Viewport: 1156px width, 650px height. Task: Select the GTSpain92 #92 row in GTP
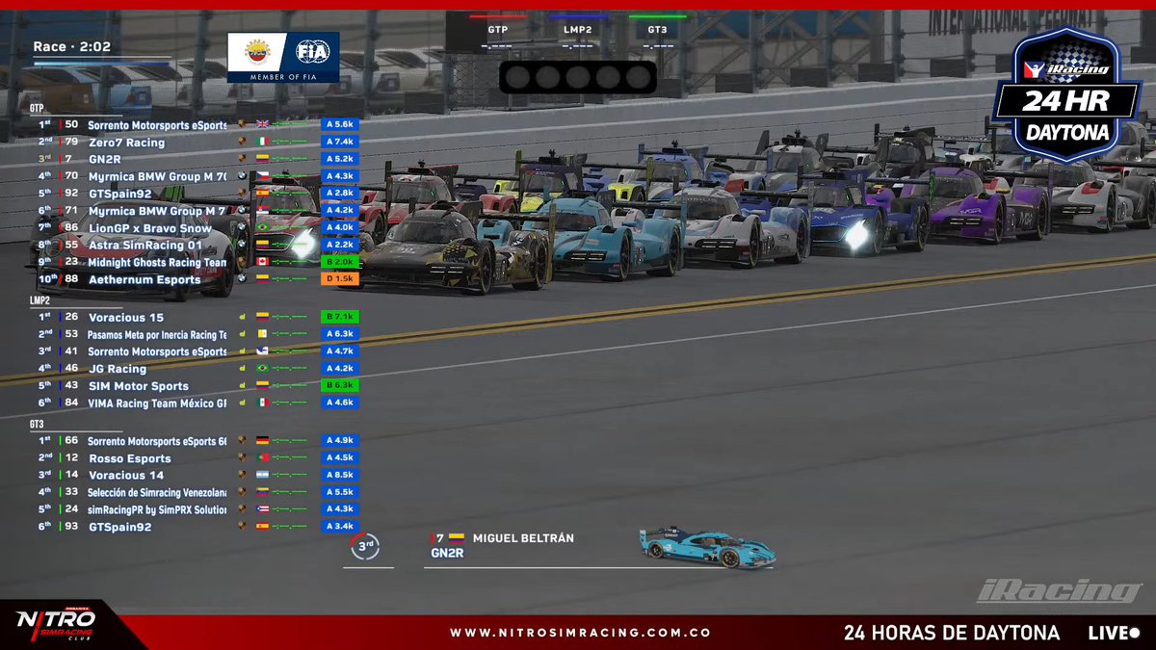tap(196, 194)
